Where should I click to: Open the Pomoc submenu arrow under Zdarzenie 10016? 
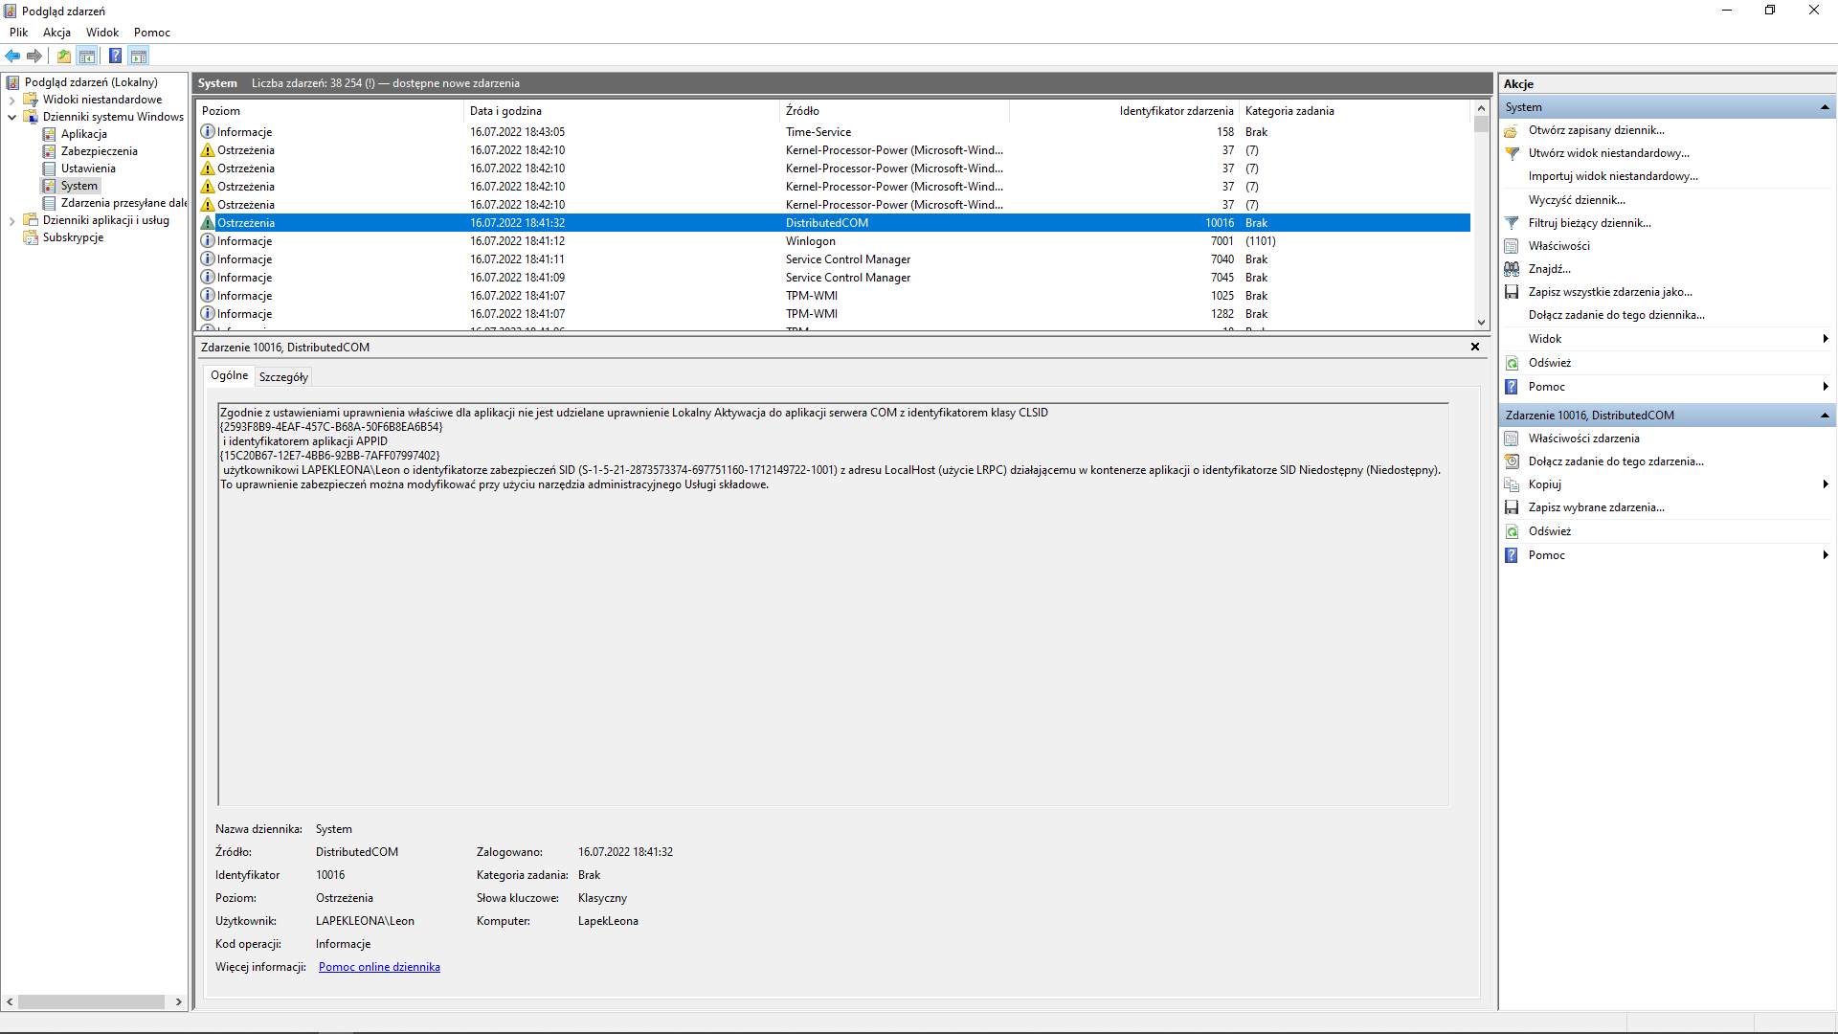click(1826, 555)
